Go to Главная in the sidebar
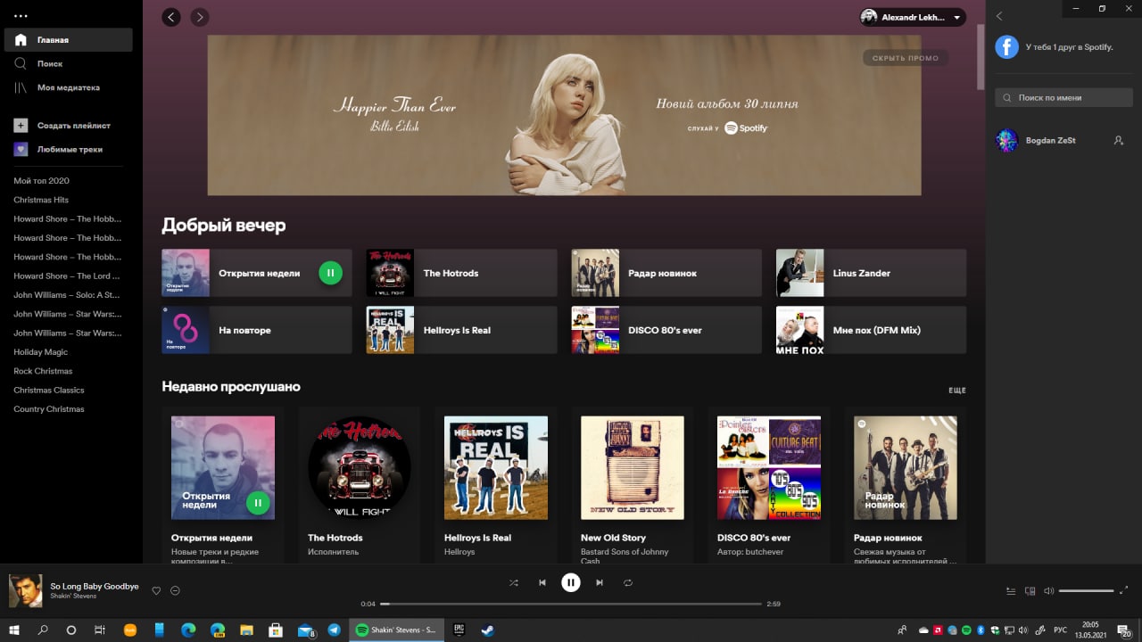Image resolution: width=1142 pixels, height=642 pixels. pyautogui.click(x=68, y=40)
